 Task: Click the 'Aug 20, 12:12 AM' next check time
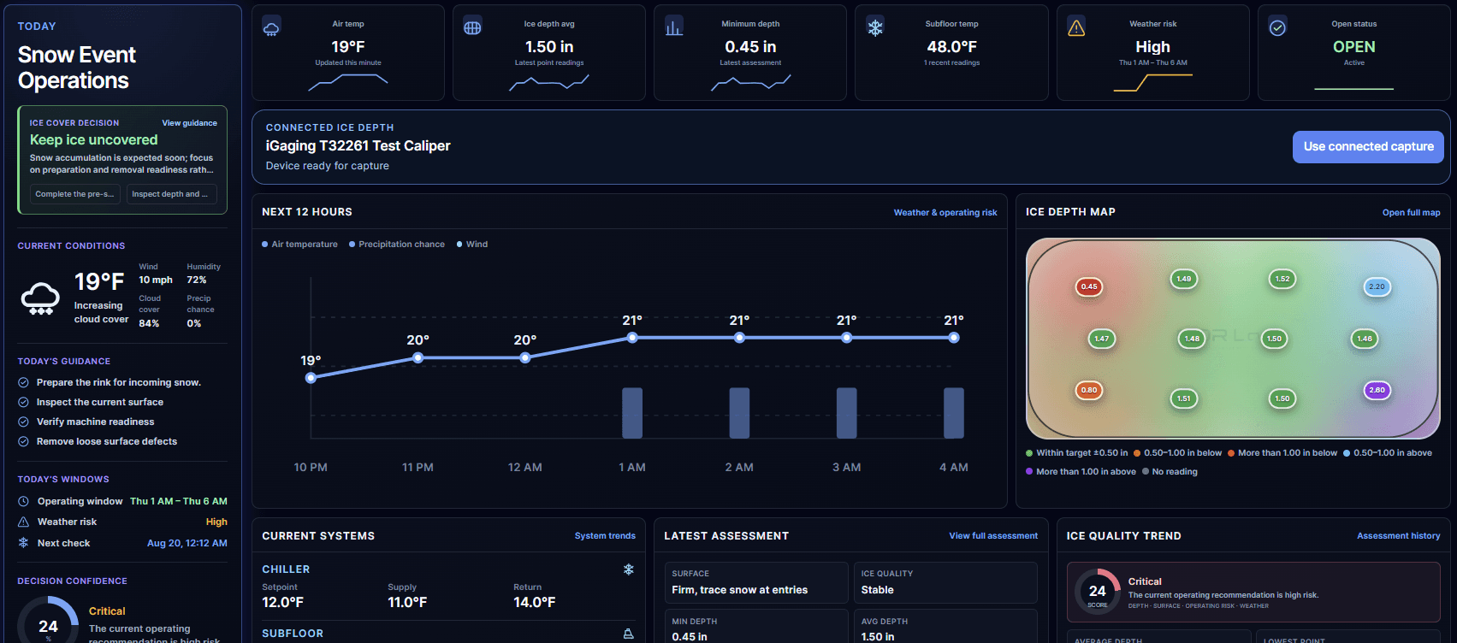(x=187, y=543)
